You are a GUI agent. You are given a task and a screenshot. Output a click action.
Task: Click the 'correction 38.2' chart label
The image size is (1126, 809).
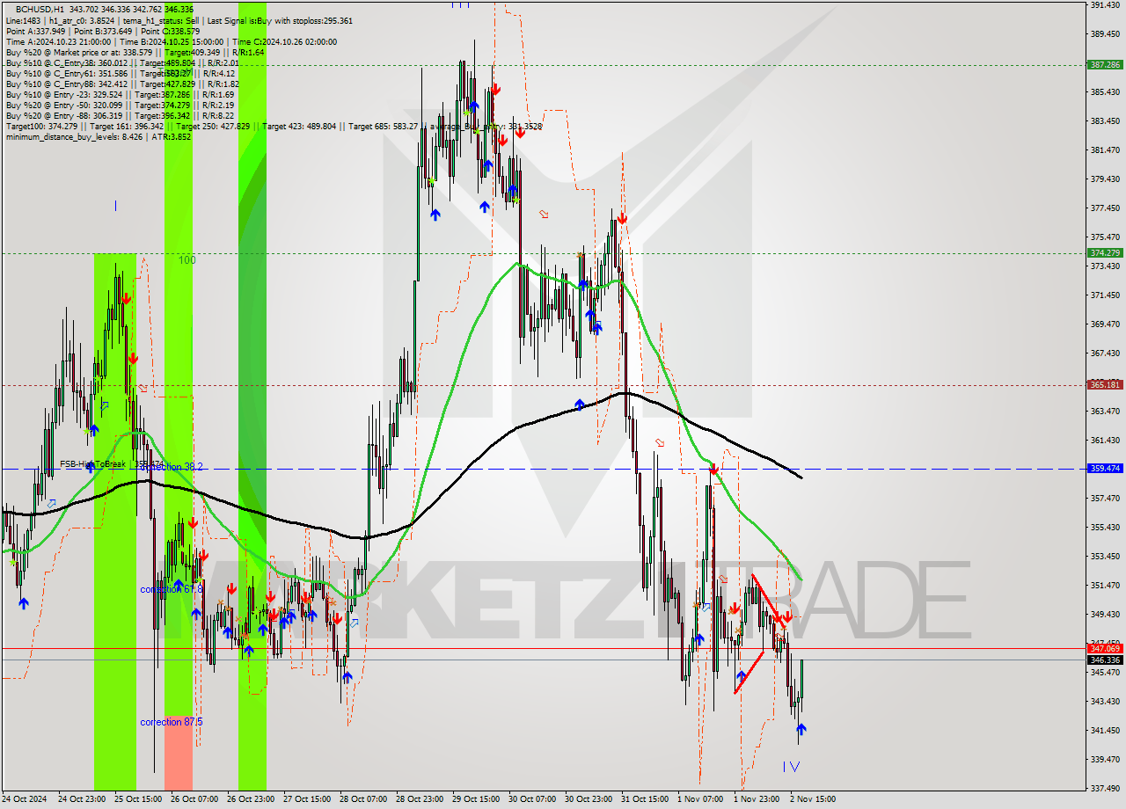point(172,467)
